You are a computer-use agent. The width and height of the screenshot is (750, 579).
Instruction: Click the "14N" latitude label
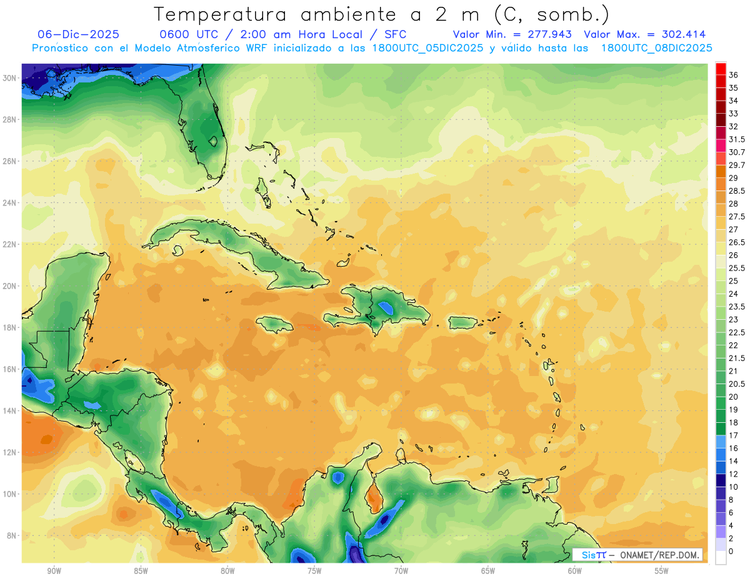click(x=11, y=410)
